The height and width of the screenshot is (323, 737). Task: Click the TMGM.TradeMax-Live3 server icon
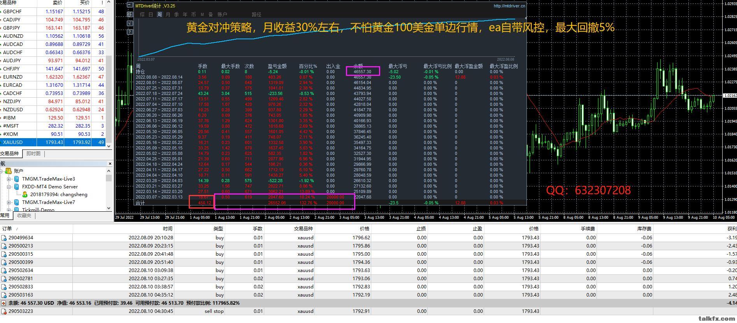[17, 179]
